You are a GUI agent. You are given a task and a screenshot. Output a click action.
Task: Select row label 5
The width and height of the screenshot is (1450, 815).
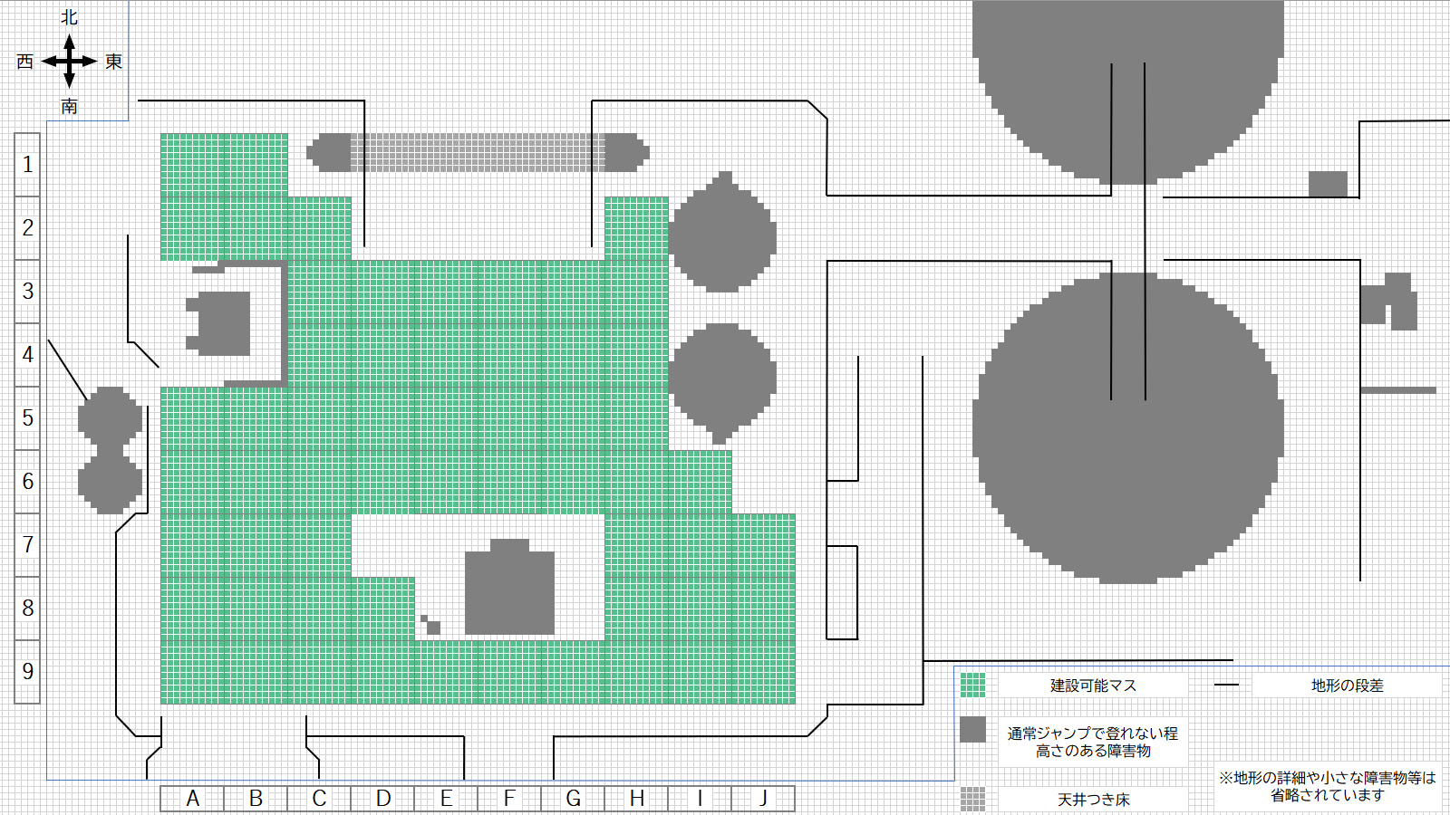tap(27, 418)
